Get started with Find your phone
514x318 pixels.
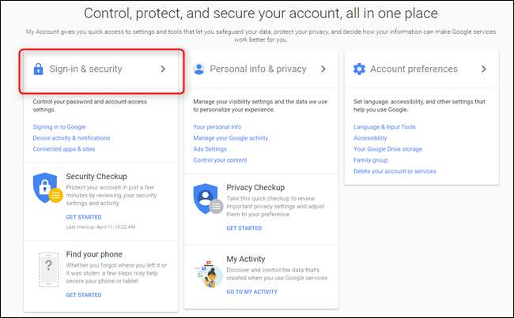pos(84,295)
